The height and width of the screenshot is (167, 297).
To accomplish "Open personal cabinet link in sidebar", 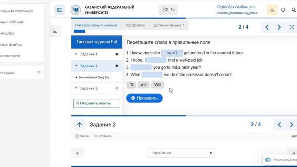I will point(12,22).
